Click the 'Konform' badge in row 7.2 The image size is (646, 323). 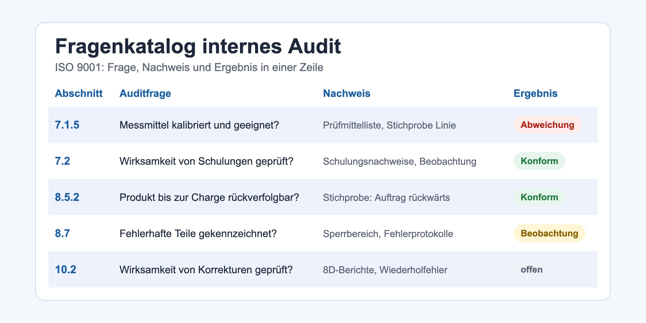pos(539,161)
